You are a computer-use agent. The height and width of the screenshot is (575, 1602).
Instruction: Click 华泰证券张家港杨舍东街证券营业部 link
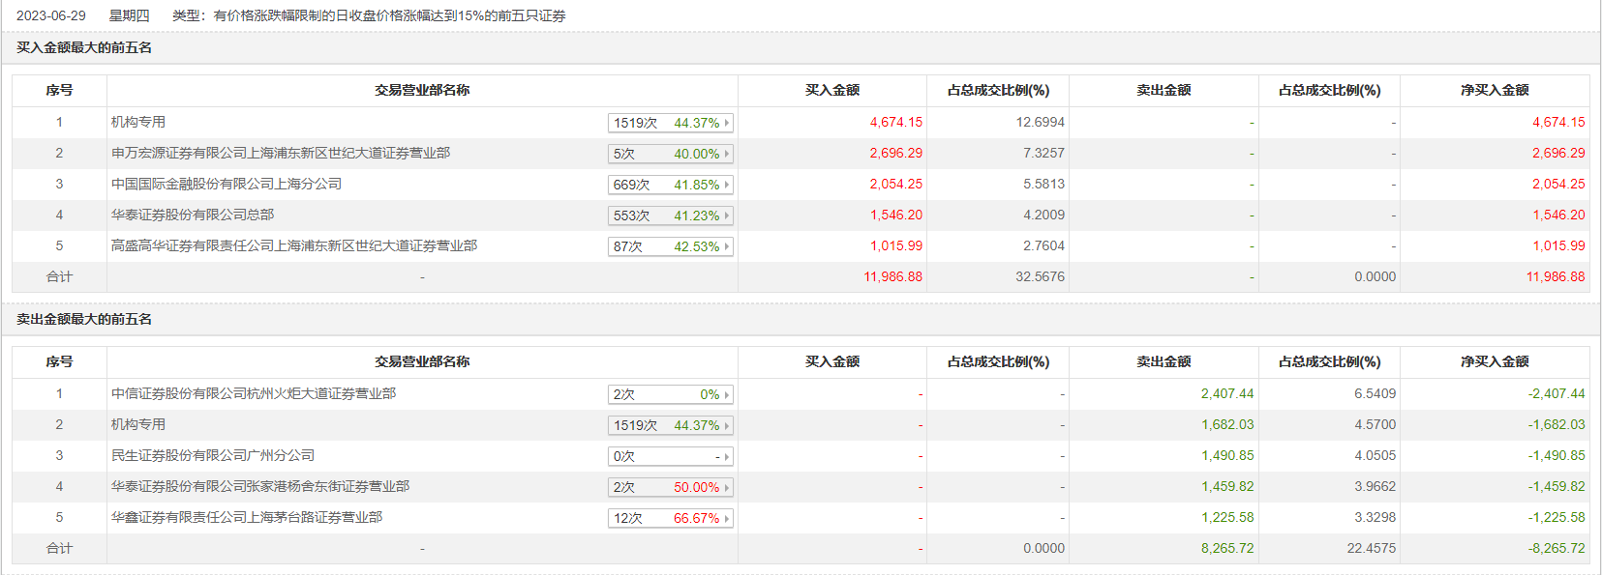260,486
